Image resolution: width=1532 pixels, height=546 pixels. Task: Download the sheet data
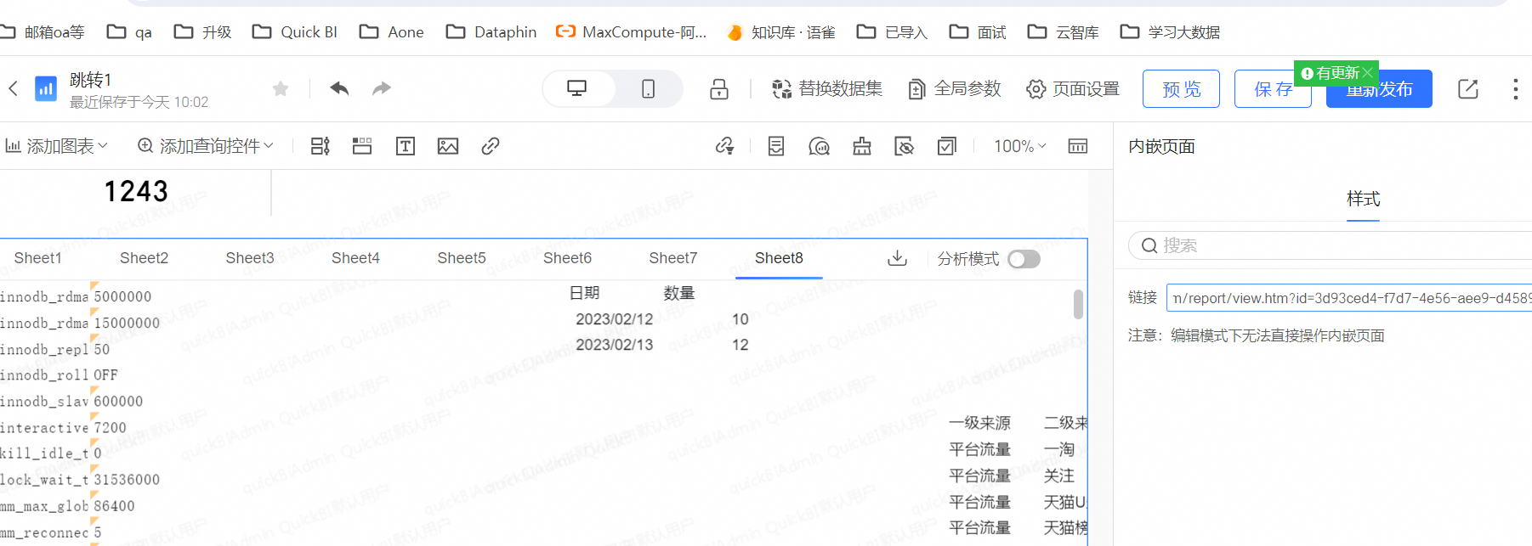pos(897,258)
